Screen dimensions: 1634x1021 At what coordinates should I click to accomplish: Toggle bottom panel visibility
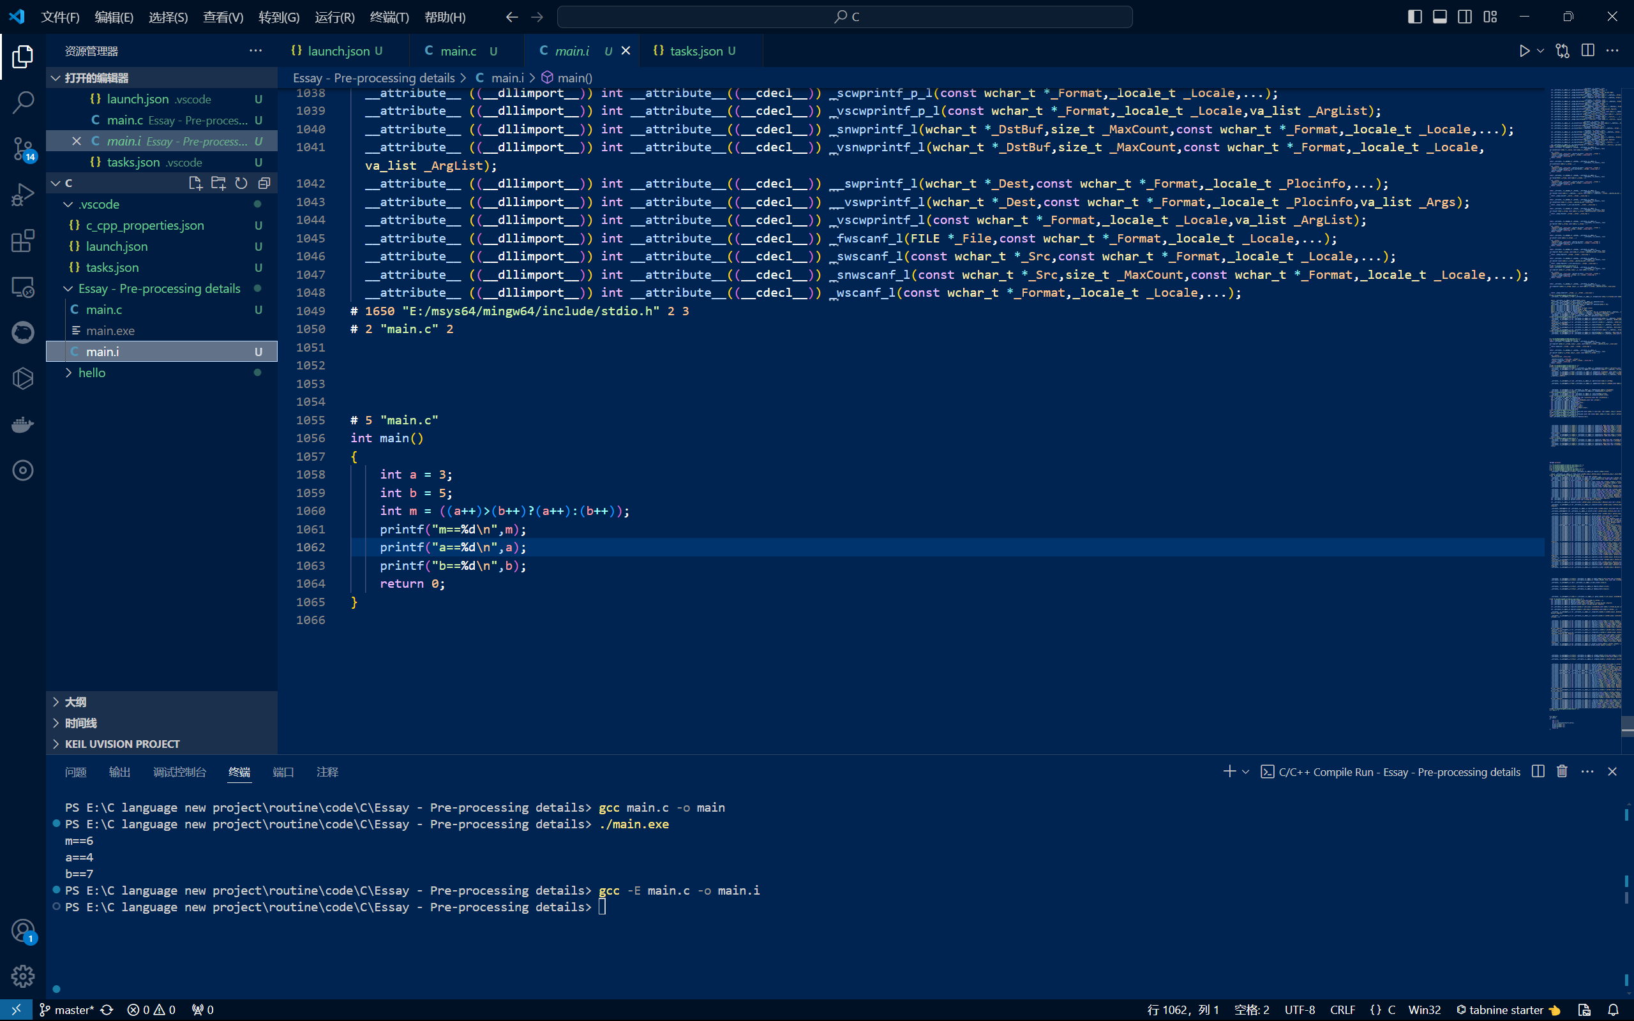pyautogui.click(x=1439, y=17)
